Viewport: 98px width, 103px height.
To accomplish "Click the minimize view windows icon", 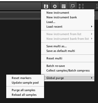I will click(x=72, y=6).
